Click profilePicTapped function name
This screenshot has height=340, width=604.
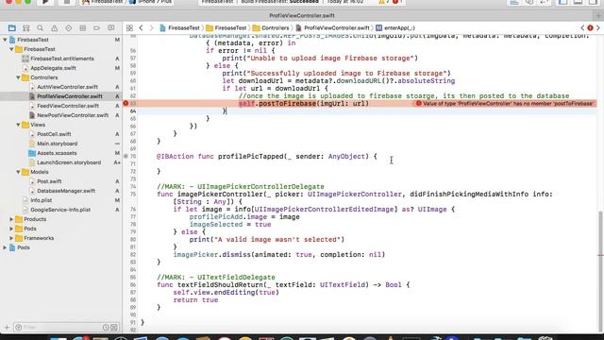251,156
